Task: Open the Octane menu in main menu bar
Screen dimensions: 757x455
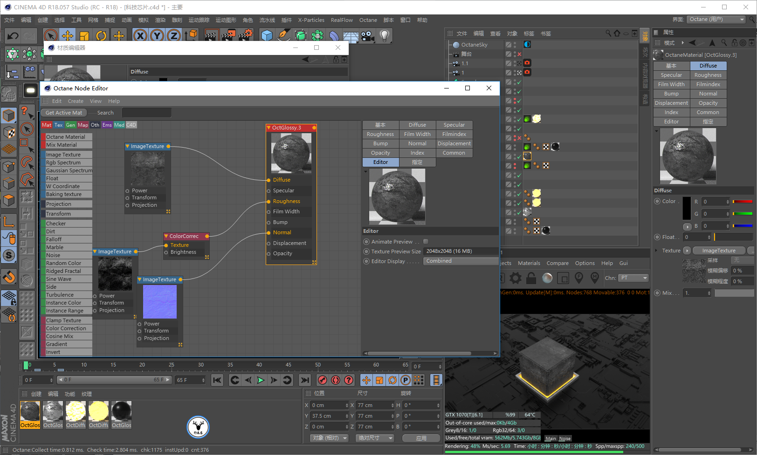Action: click(368, 20)
